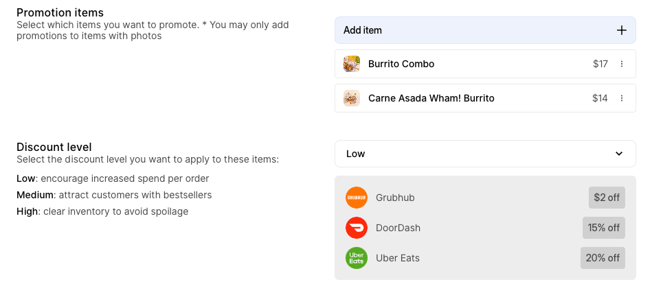Click the $2 off Grubhub badge
The width and height of the screenshot is (652, 295).
tap(607, 198)
